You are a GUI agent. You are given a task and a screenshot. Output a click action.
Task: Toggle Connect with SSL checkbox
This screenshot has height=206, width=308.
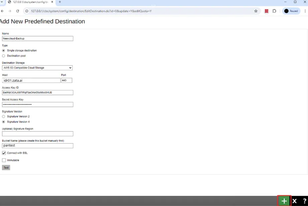pos(4,153)
